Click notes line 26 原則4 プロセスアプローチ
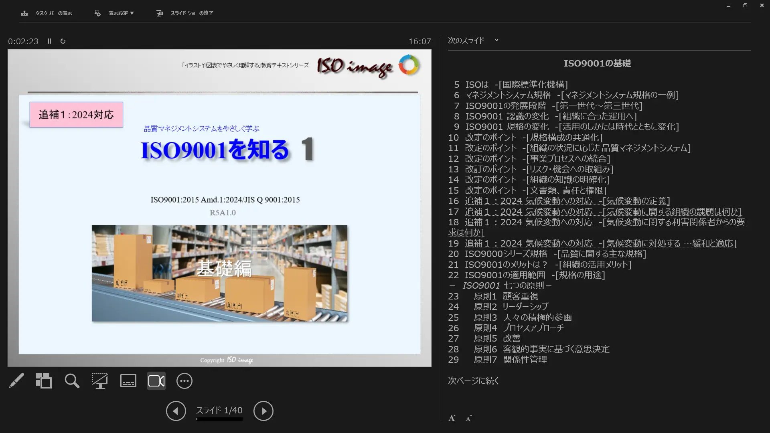This screenshot has width=770, height=433. 506,328
